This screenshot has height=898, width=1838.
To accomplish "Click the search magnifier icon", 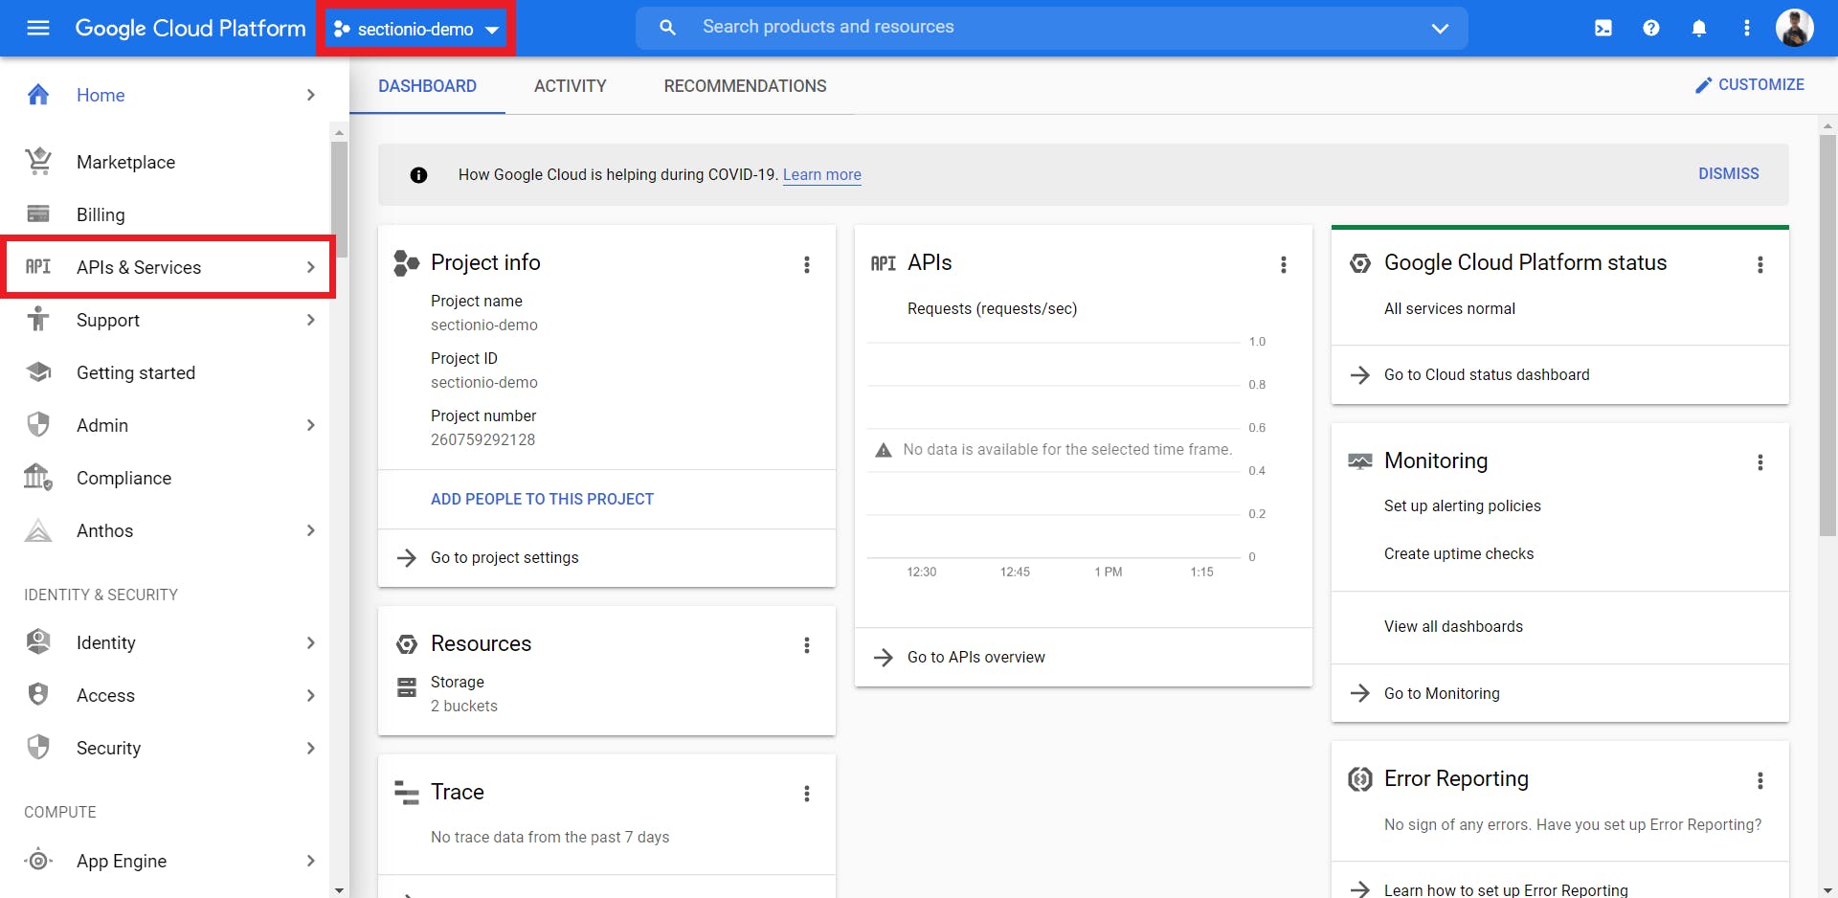I will (667, 28).
